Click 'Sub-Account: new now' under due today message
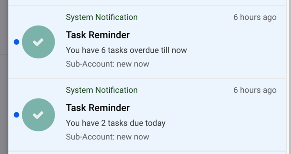Image resolution: width=291 pixels, height=154 pixels. tap(107, 137)
